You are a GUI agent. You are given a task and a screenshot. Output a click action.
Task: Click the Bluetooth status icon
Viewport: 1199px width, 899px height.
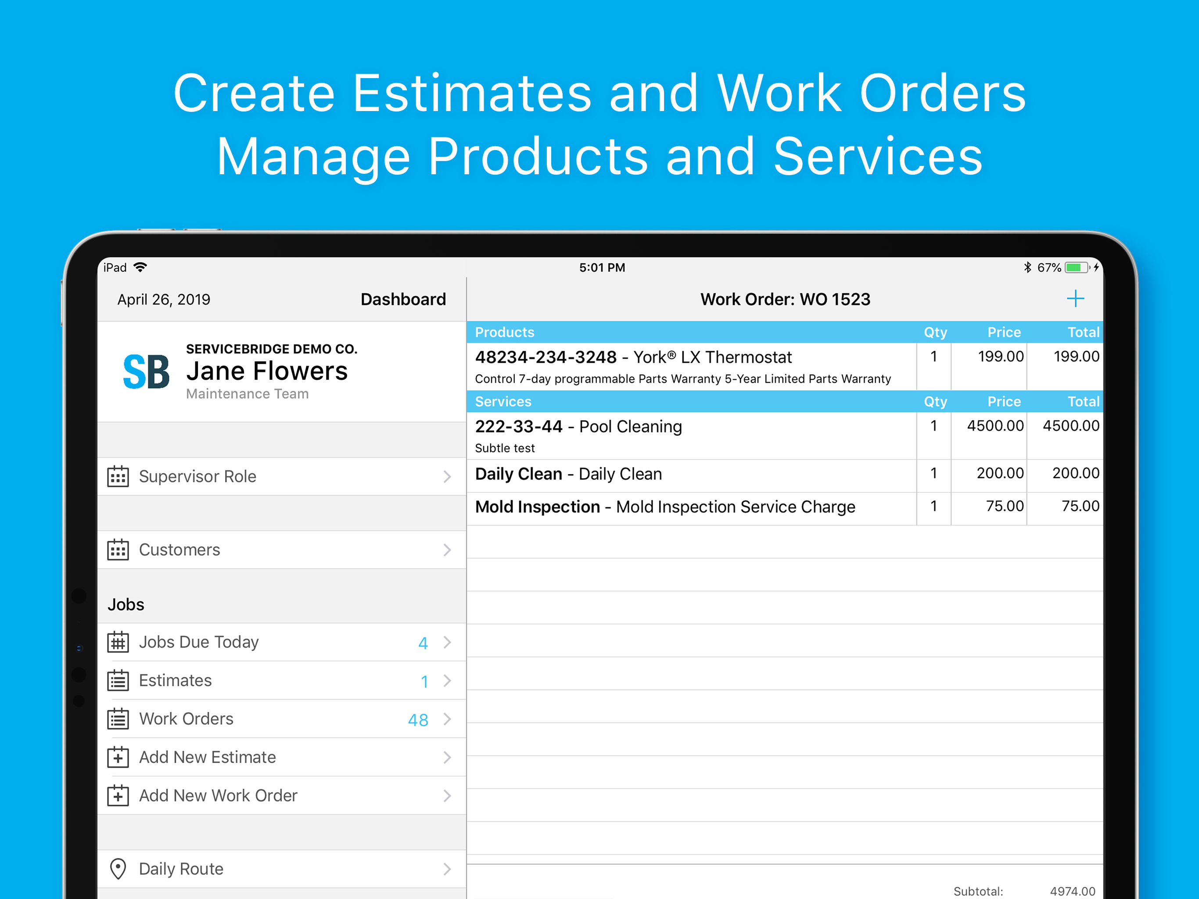tap(1027, 267)
